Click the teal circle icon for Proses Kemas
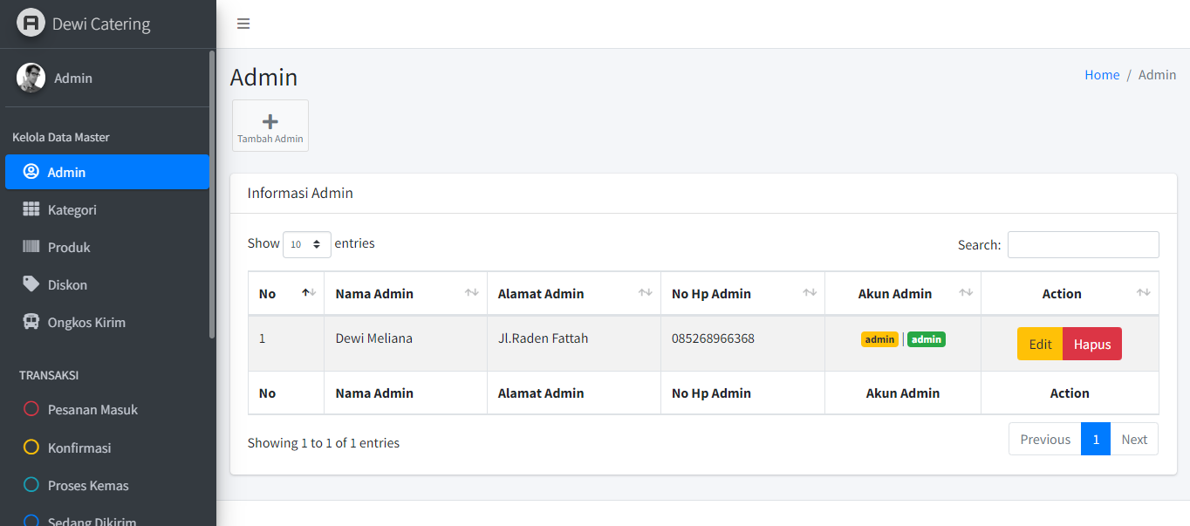 [x=31, y=485]
